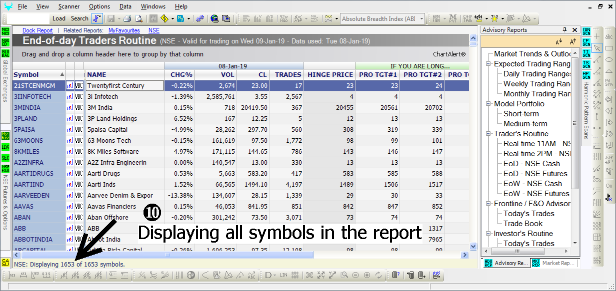Open the Options menu

(x=99, y=6)
